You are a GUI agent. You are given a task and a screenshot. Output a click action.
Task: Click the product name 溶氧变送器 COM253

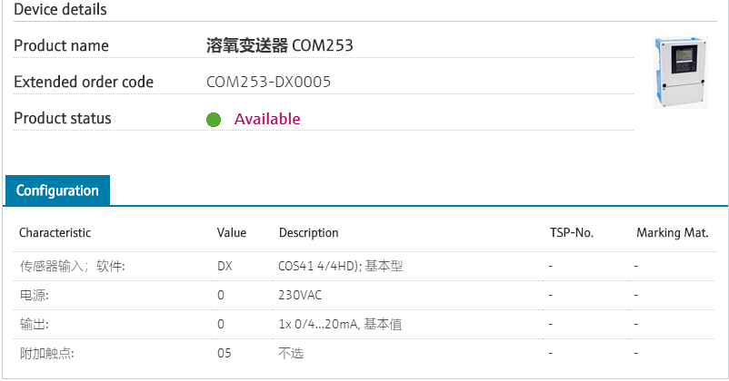(x=279, y=45)
